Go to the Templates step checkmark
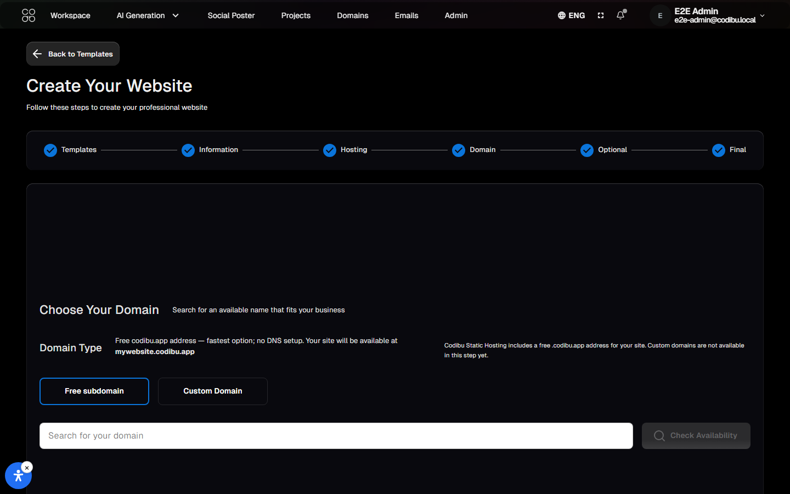The width and height of the screenshot is (790, 494). click(50, 150)
